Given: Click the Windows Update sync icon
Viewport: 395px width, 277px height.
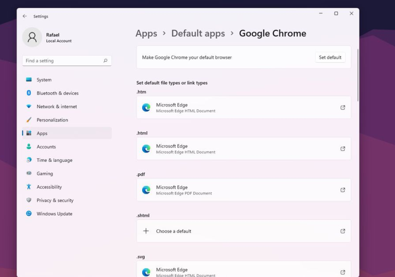Looking at the screenshot, I should pyautogui.click(x=29, y=213).
